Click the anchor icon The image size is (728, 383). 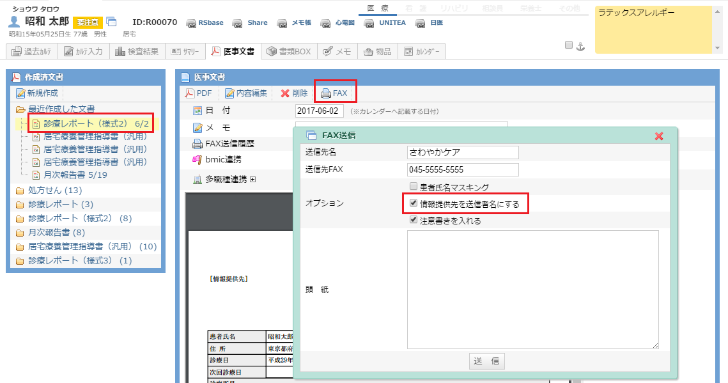coord(580,46)
